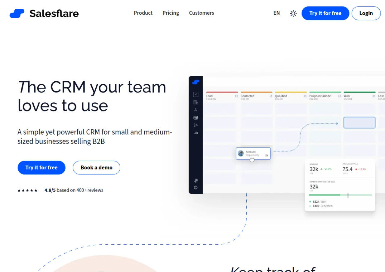385x272 pixels.
Task: Click the tasks checkbox icon in the mockup sidebar
Action: [196, 95]
